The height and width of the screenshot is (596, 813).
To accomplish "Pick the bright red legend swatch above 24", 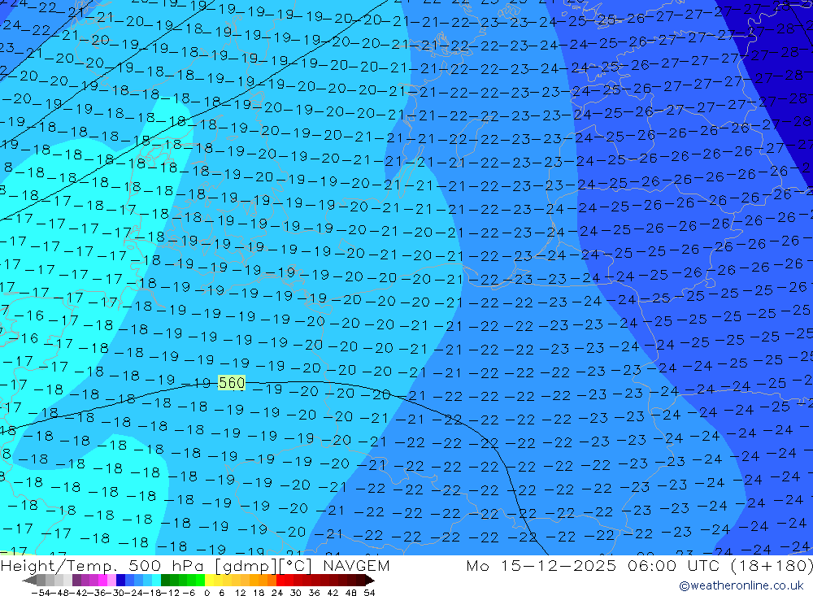I will 280,581.
